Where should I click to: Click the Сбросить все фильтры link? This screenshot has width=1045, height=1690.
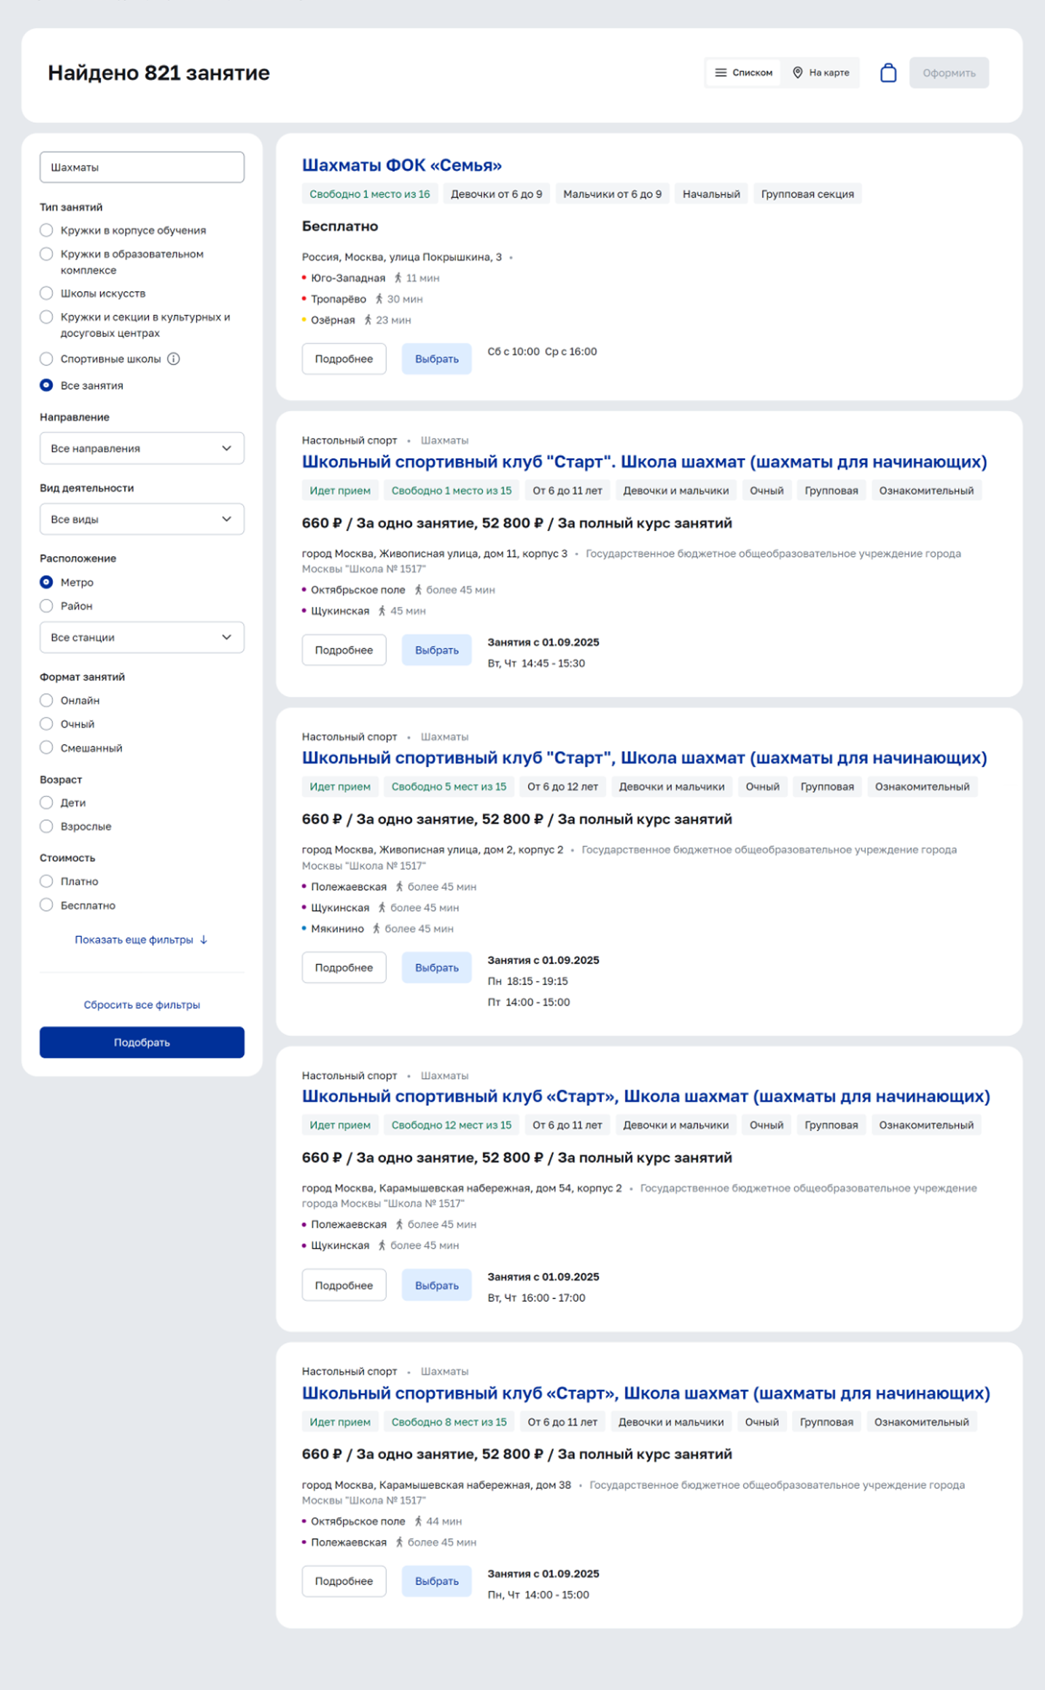coord(142,1005)
